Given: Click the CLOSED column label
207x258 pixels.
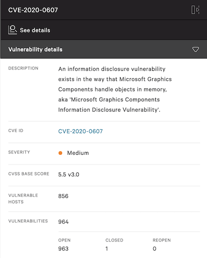Looking at the screenshot, I should pyautogui.click(x=114, y=240).
